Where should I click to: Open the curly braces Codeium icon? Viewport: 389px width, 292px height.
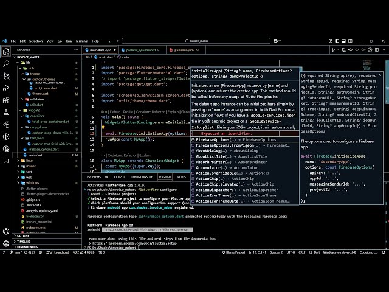point(6,161)
